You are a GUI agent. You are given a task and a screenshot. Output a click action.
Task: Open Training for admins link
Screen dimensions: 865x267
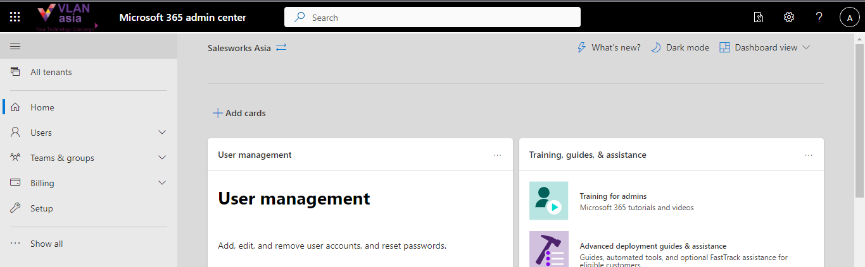pyautogui.click(x=613, y=196)
